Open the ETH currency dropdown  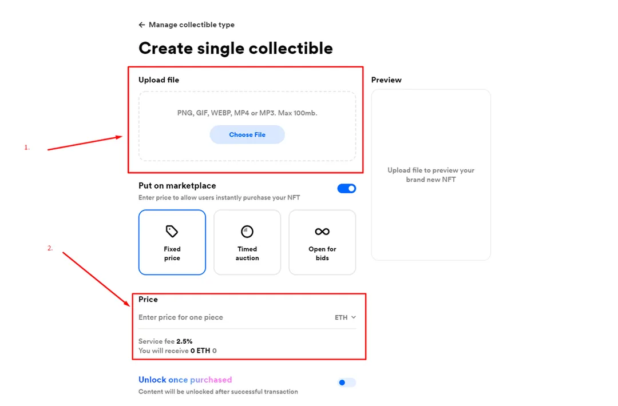tap(342, 317)
